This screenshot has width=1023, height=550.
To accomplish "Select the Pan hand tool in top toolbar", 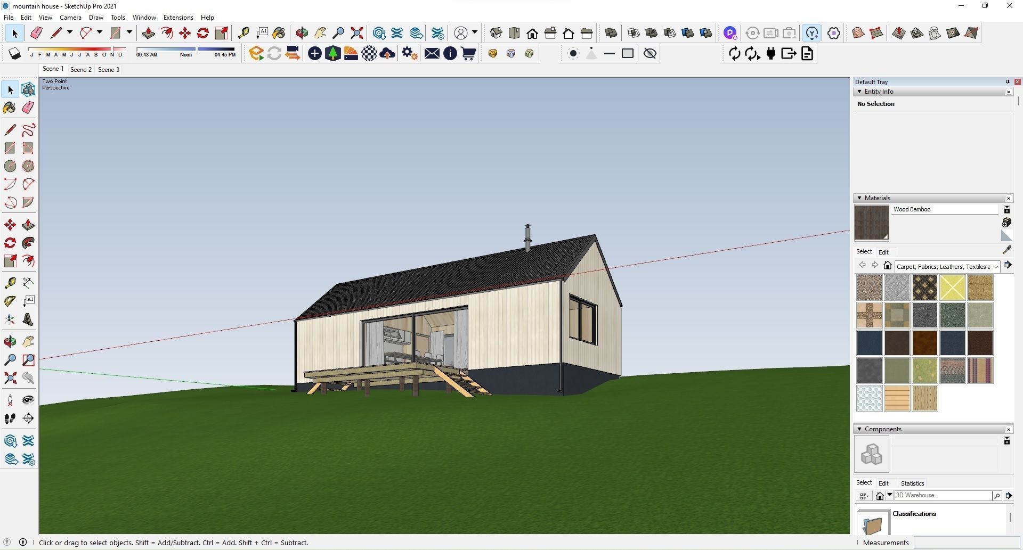I will tap(320, 33).
